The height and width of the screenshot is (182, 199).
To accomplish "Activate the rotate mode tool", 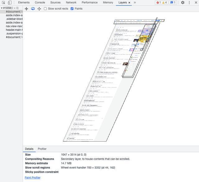I will (33, 9).
